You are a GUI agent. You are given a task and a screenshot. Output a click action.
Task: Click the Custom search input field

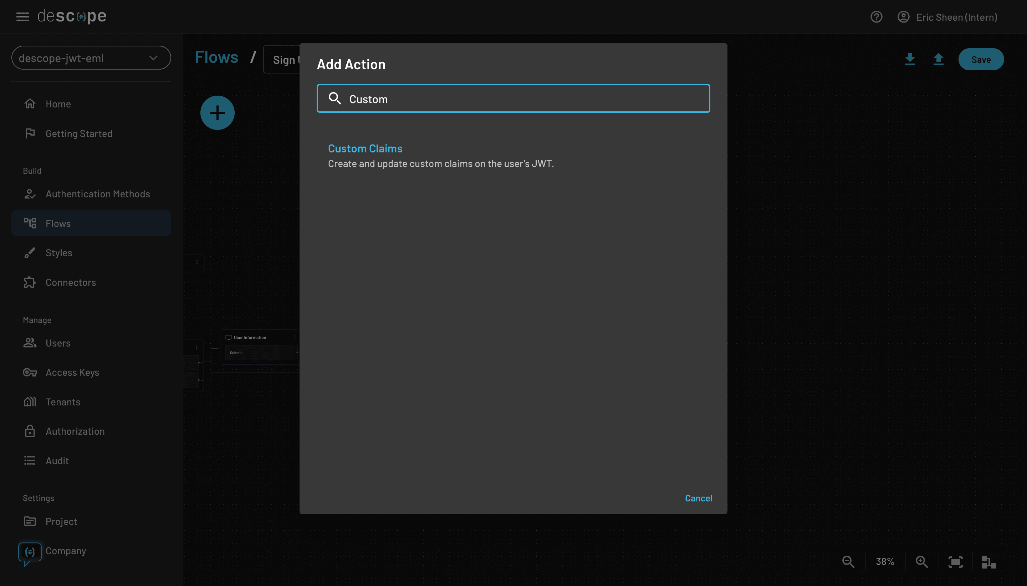tap(513, 98)
